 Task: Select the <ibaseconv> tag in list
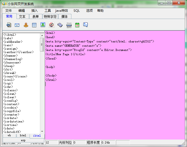[12, 62]
